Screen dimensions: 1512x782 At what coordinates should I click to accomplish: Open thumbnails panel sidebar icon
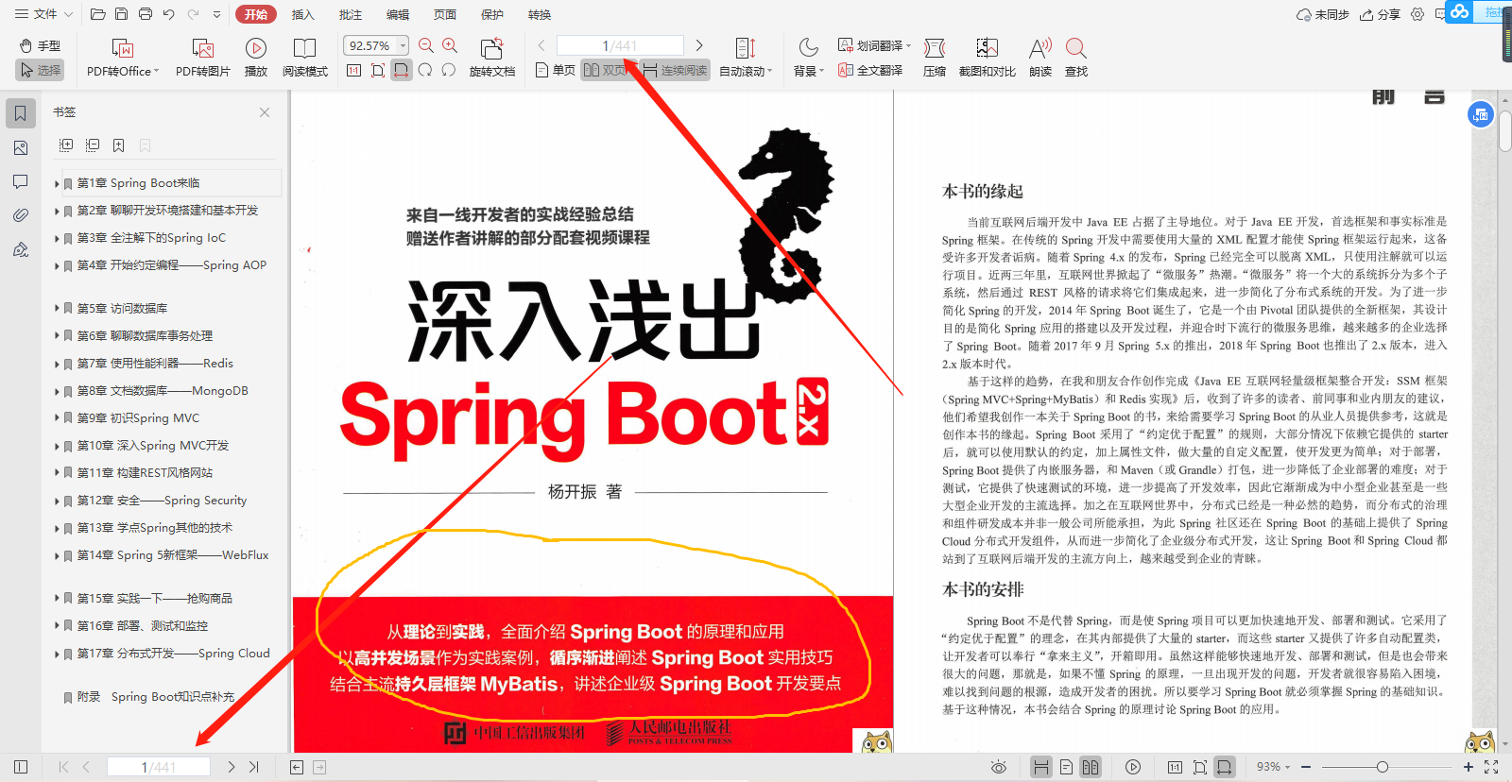point(21,148)
